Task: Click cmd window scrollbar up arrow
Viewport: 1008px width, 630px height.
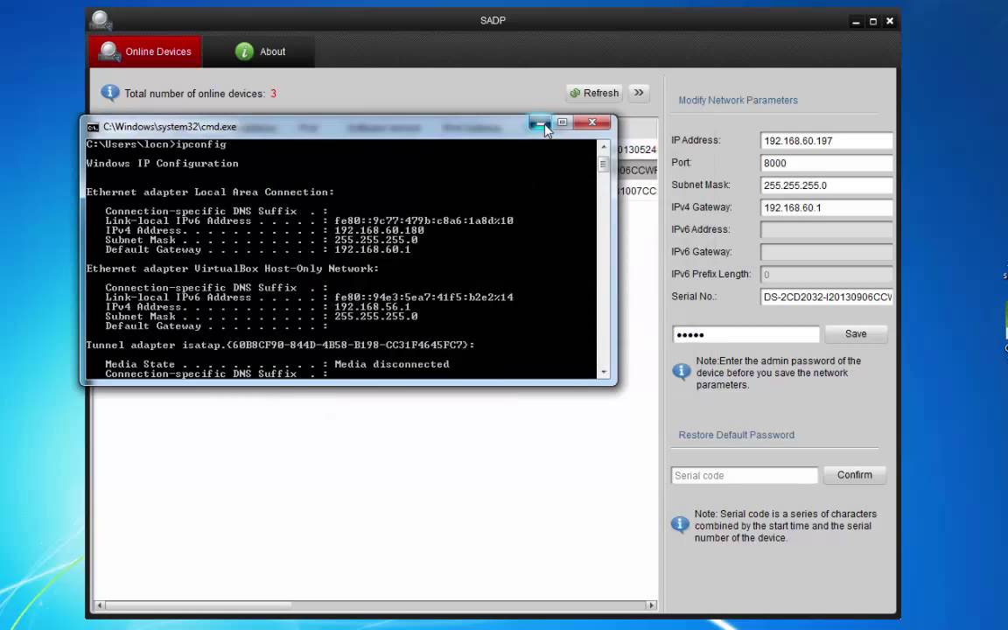Action: point(604,147)
